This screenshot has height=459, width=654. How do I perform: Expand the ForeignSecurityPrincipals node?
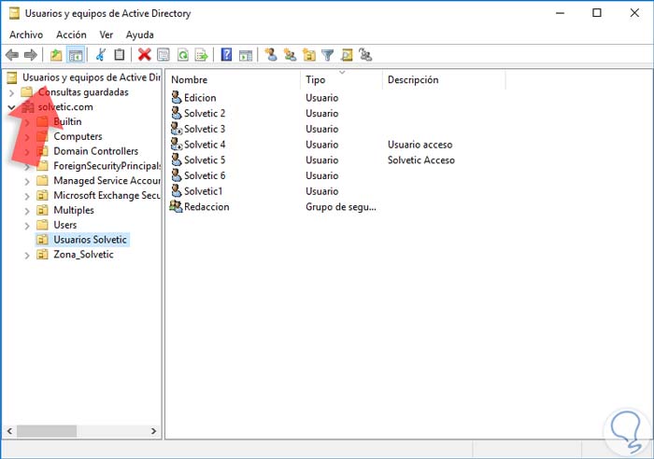pyautogui.click(x=27, y=167)
